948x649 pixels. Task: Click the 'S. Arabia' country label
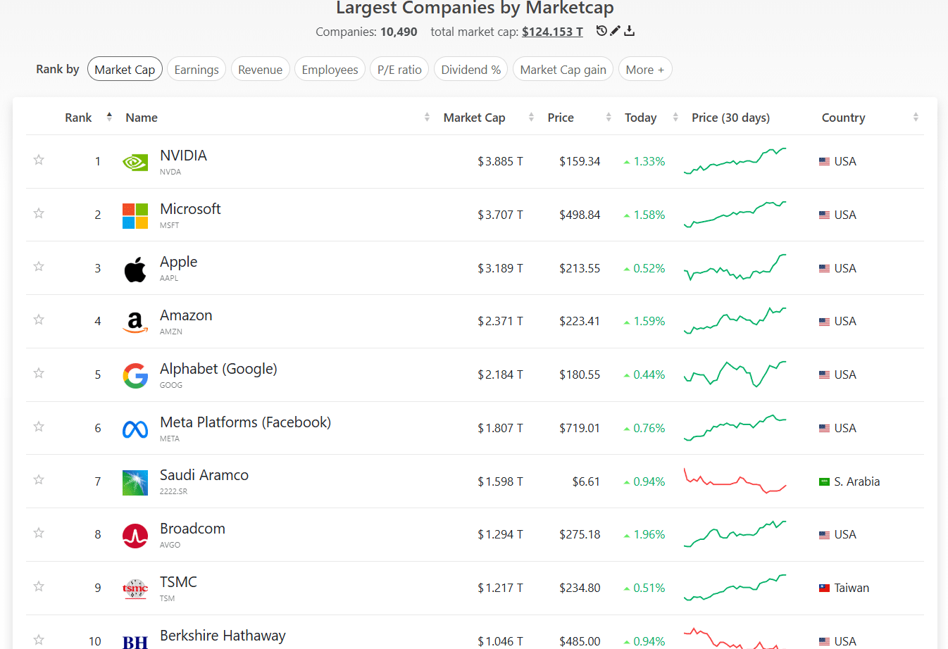[857, 481]
